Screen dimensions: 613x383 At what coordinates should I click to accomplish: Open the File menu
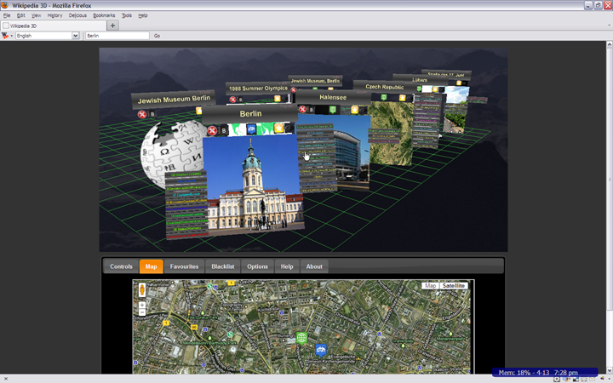pyautogui.click(x=7, y=15)
